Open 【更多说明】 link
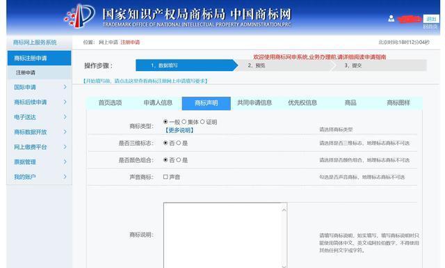 point(179,130)
